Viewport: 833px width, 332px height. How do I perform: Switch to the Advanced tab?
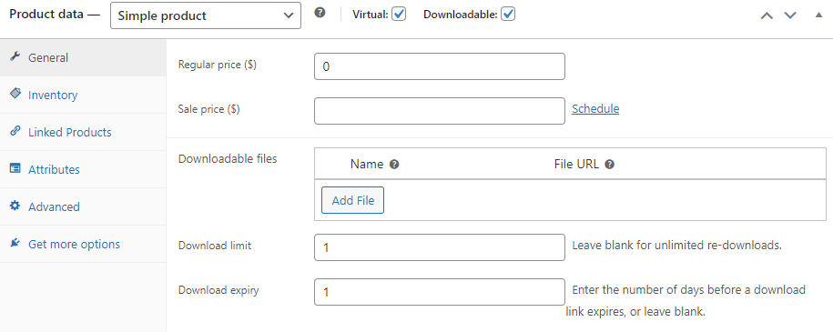[x=83, y=206]
